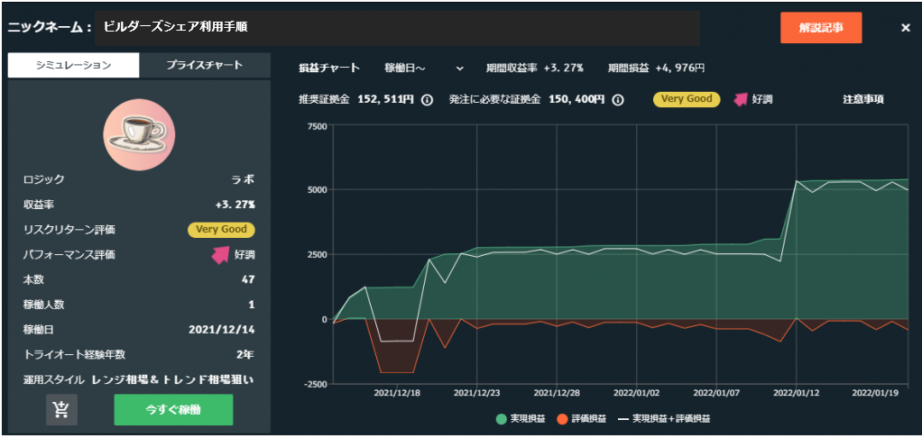Click info icon next to 発注に必要な証拠金
This screenshot has width=922, height=438.
[x=618, y=100]
